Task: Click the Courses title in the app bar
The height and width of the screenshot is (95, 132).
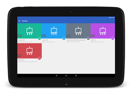Action: [x=25, y=21]
